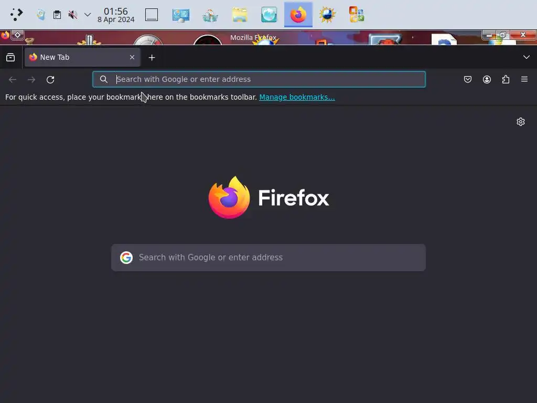The width and height of the screenshot is (537, 403).
Task: Expand hidden system tray icons
Action: [88, 15]
